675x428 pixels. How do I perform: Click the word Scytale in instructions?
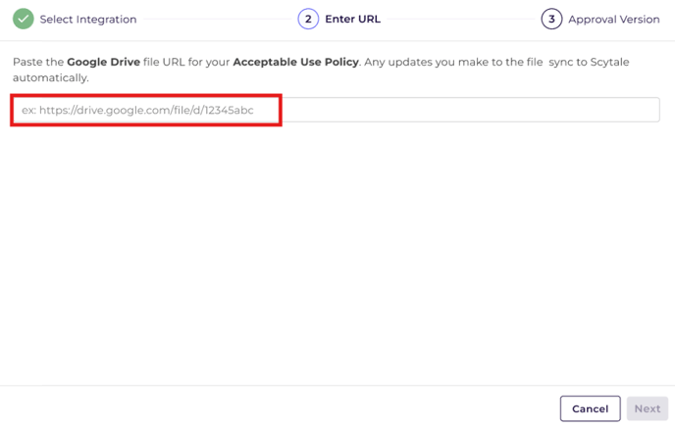tap(609, 62)
